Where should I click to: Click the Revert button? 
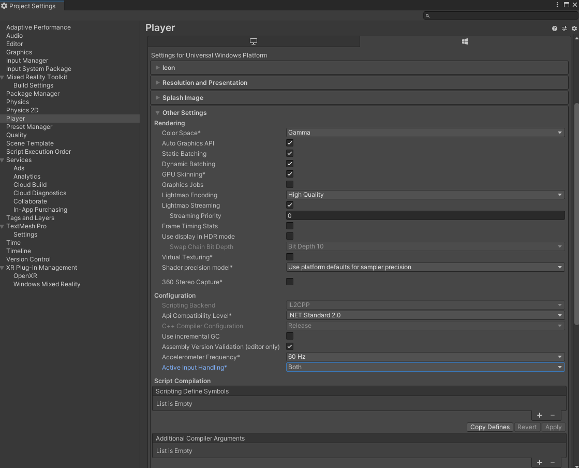(527, 427)
